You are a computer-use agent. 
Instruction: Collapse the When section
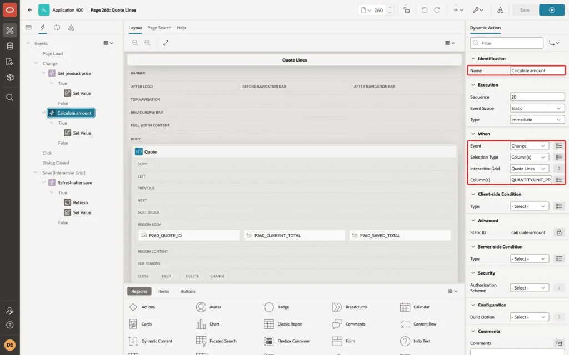click(473, 134)
